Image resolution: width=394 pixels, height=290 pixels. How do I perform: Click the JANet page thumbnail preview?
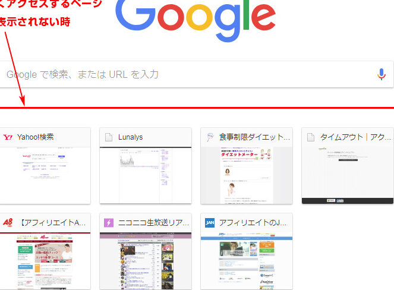(x=247, y=261)
